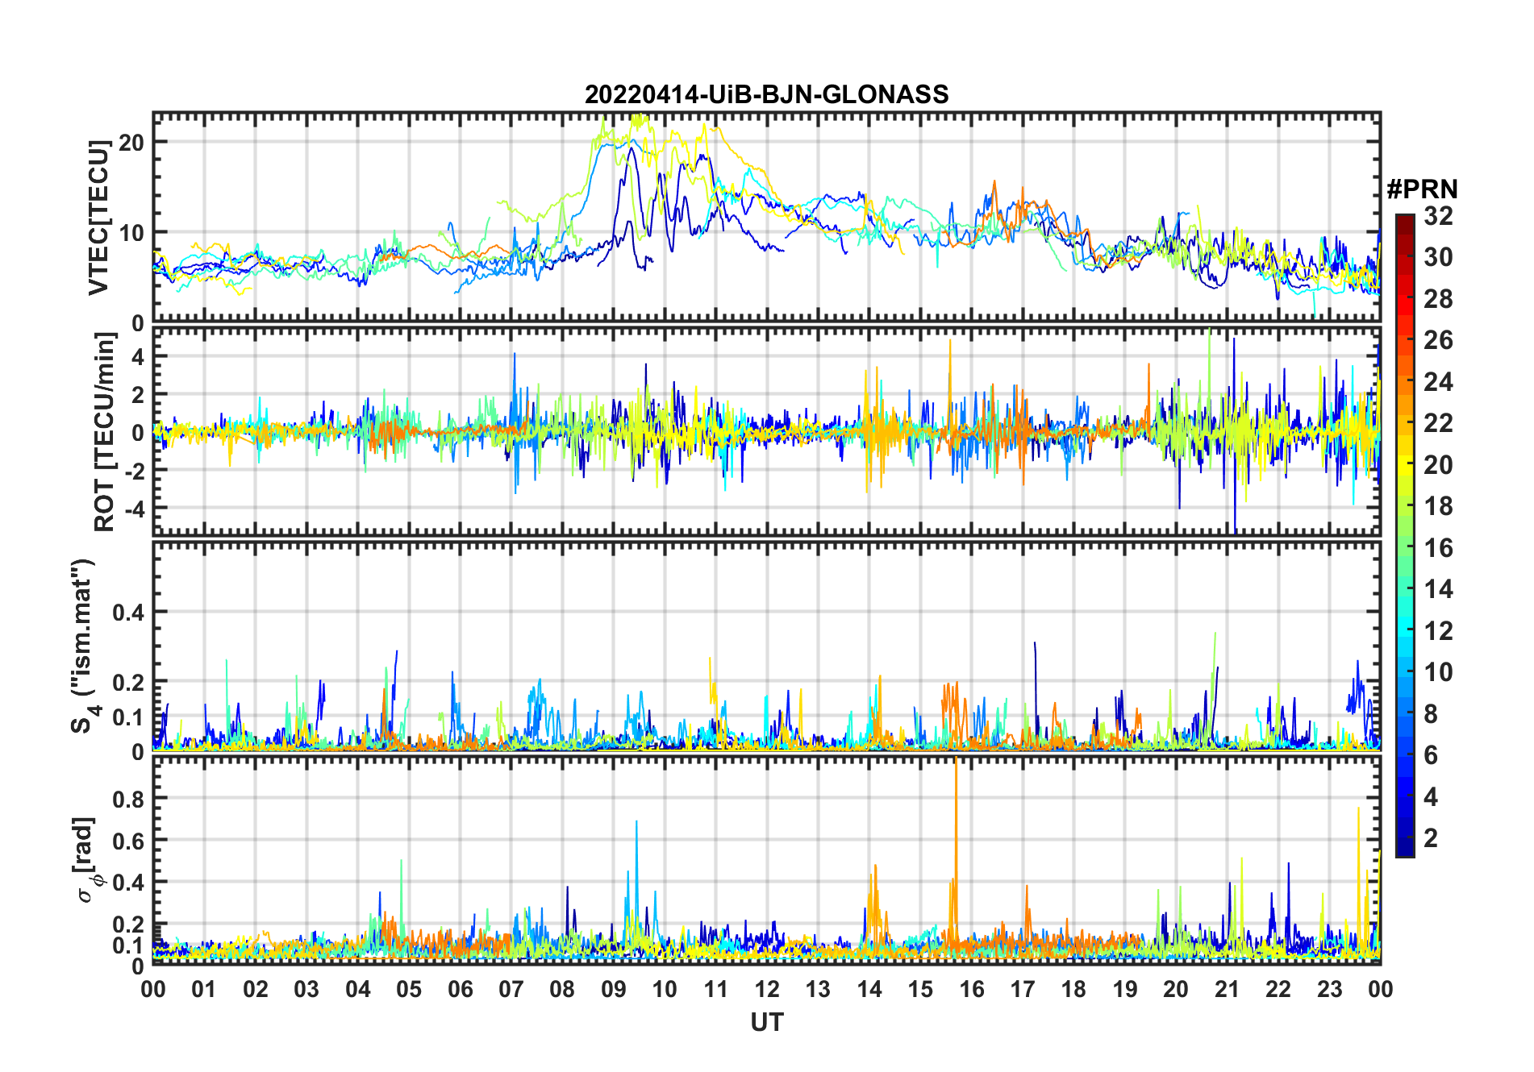Click x-axis hour tick label 11

(x=716, y=989)
